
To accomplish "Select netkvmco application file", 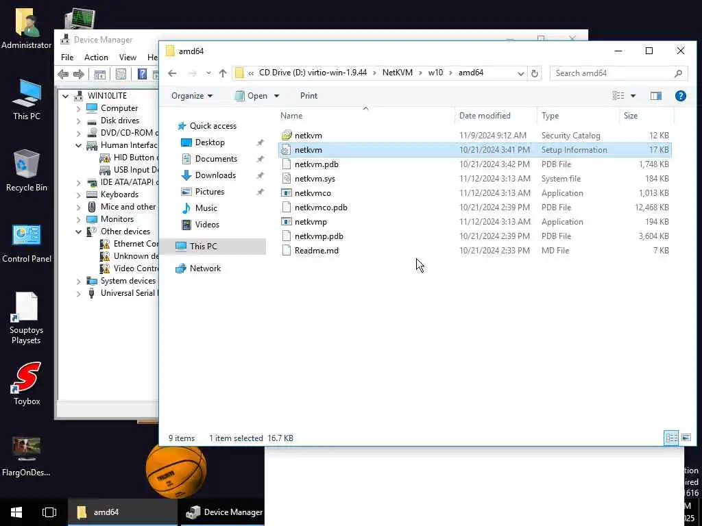I will (x=474, y=192).
